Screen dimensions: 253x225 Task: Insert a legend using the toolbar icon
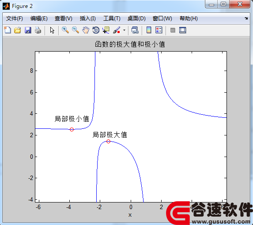coord(159,30)
